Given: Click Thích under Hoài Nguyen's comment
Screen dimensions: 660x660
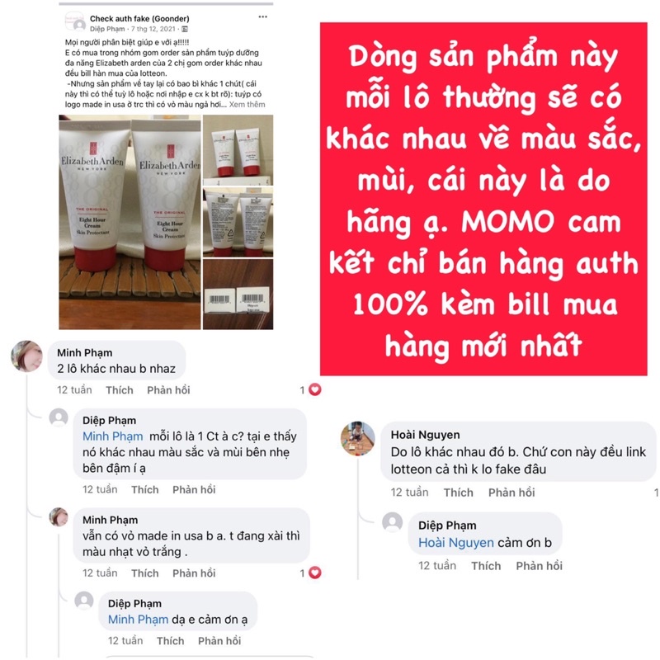Looking at the screenshot, I should pos(459,493).
